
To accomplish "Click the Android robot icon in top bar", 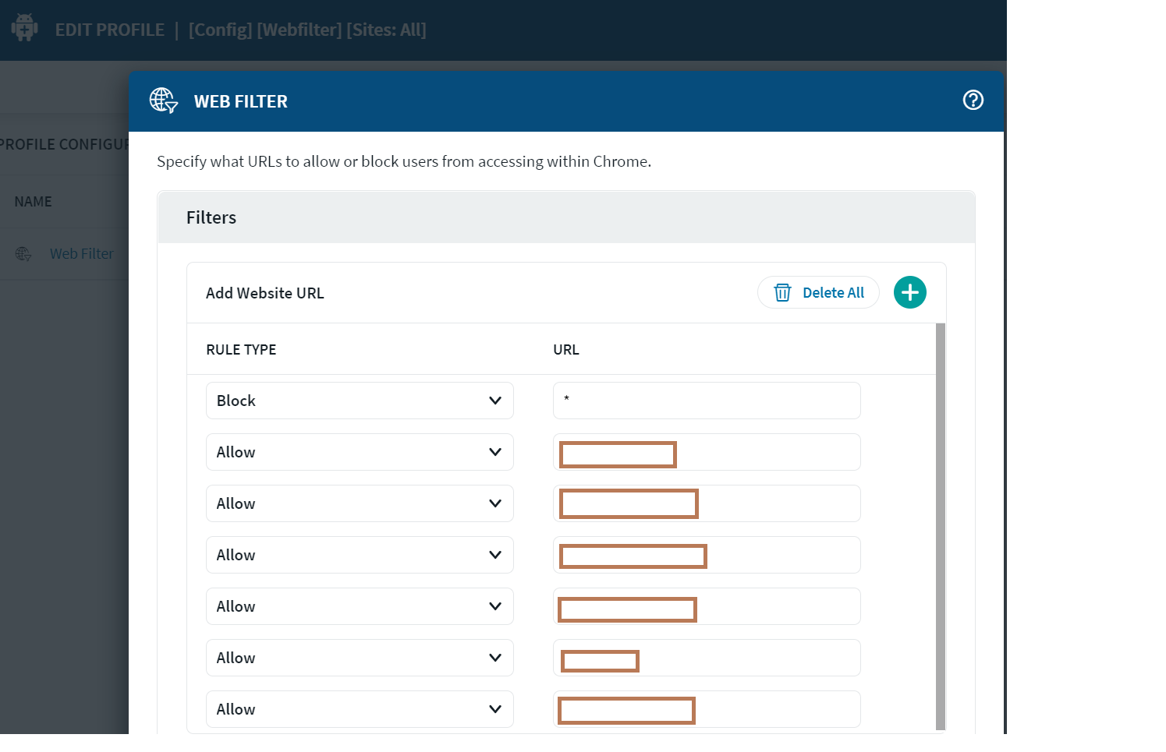I will [x=24, y=29].
